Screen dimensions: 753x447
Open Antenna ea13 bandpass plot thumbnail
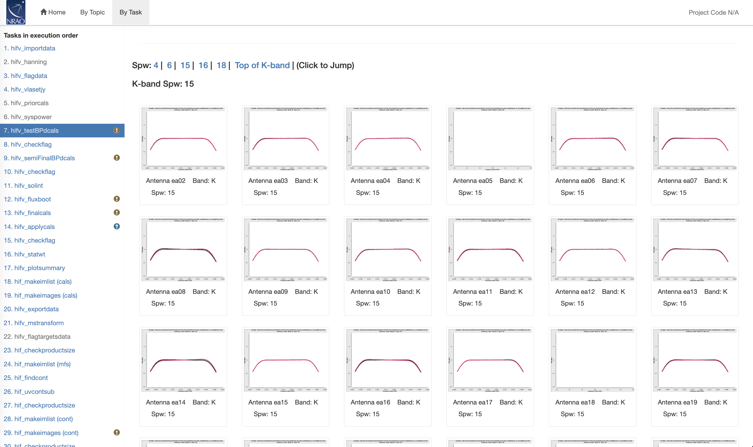(x=695, y=250)
